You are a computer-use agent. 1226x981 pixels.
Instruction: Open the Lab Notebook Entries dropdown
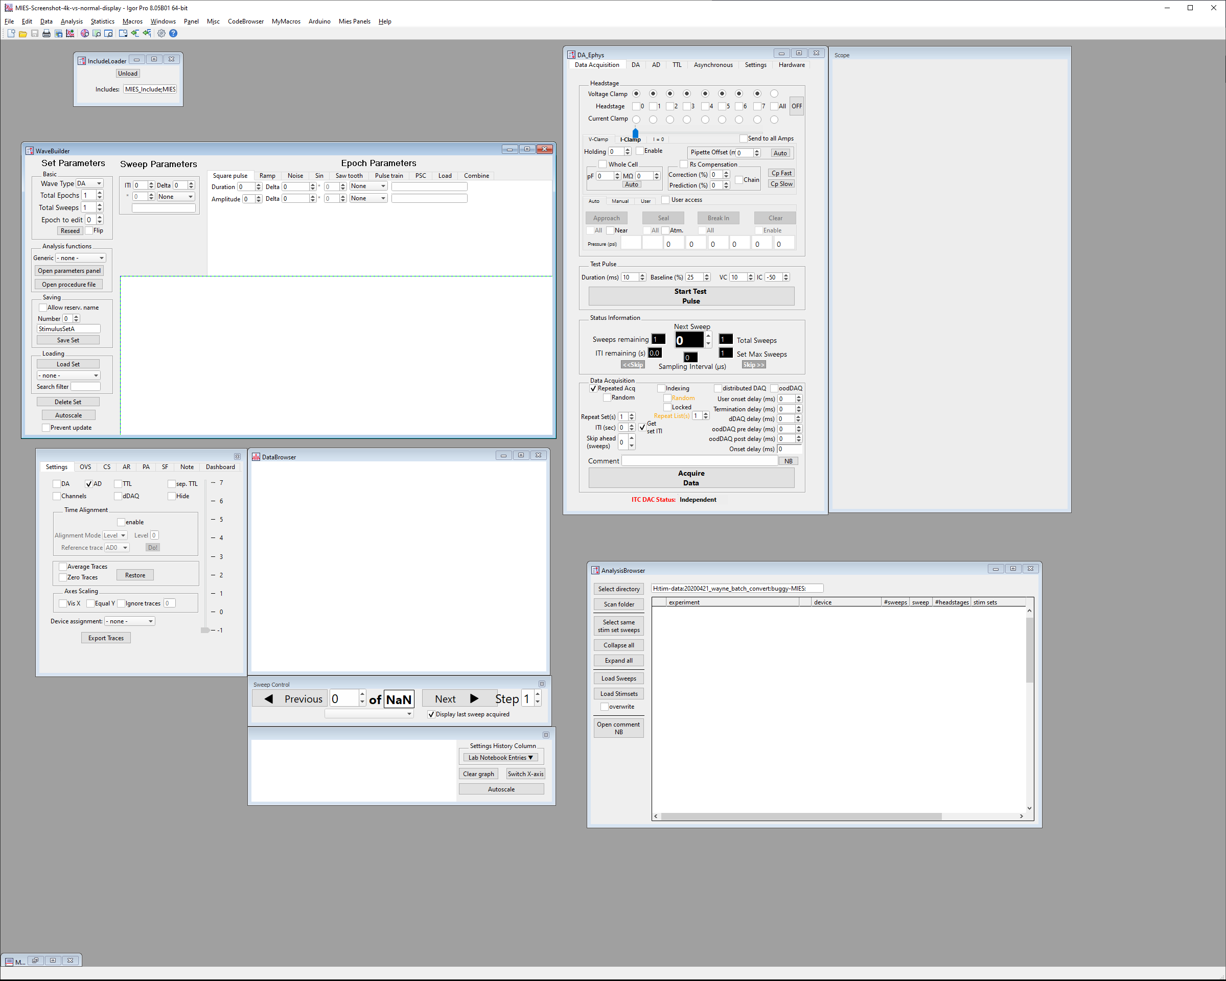pos(500,757)
